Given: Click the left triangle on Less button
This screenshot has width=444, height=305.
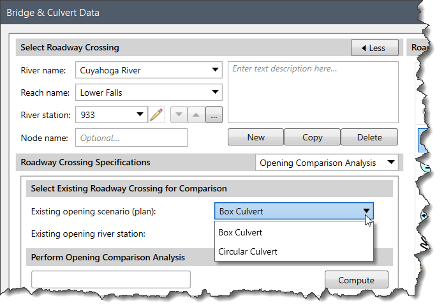Looking at the screenshot, I should (x=364, y=48).
